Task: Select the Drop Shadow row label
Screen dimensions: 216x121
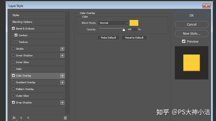Action: click(x=24, y=102)
